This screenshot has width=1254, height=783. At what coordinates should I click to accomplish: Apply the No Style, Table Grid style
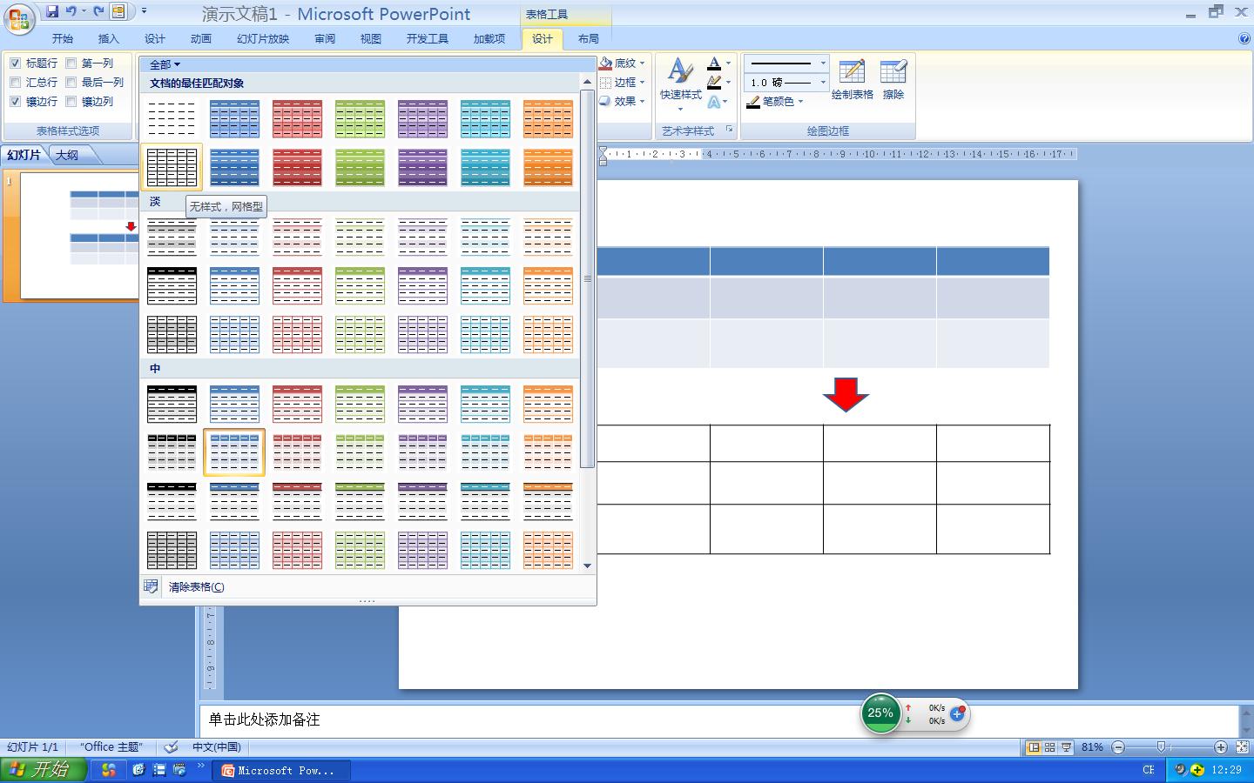point(172,167)
